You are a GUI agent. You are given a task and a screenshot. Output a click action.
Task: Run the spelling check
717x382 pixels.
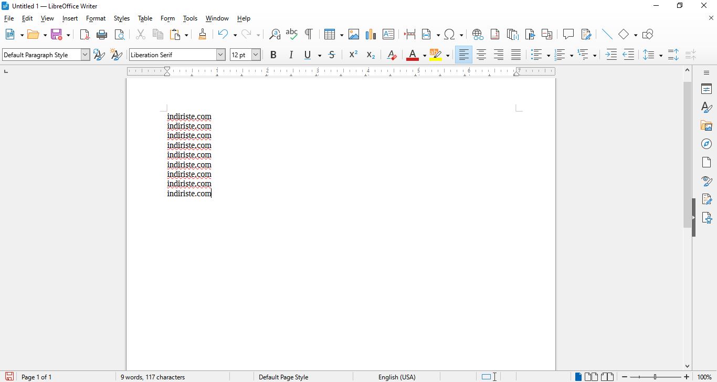292,35
